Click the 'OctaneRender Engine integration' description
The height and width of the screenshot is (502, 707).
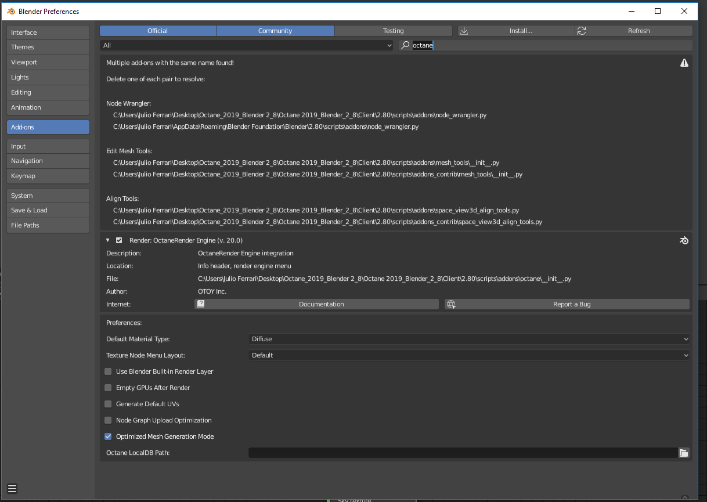click(246, 253)
